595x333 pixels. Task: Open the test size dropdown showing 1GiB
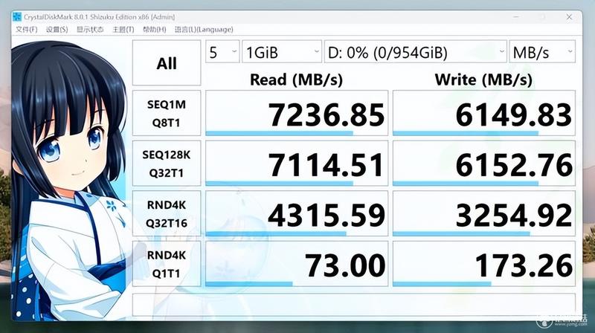(x=282, y=51)
